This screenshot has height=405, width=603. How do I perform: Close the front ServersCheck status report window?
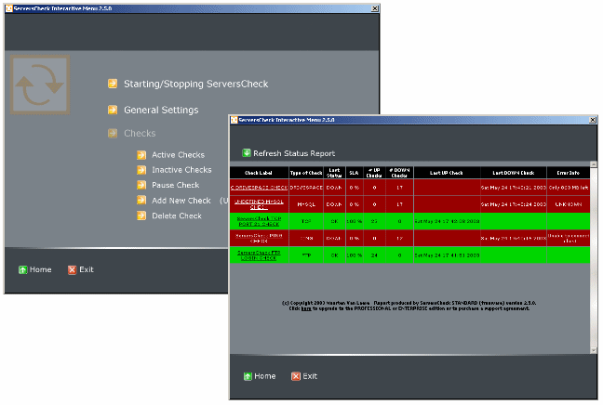(x=593, y=120)
